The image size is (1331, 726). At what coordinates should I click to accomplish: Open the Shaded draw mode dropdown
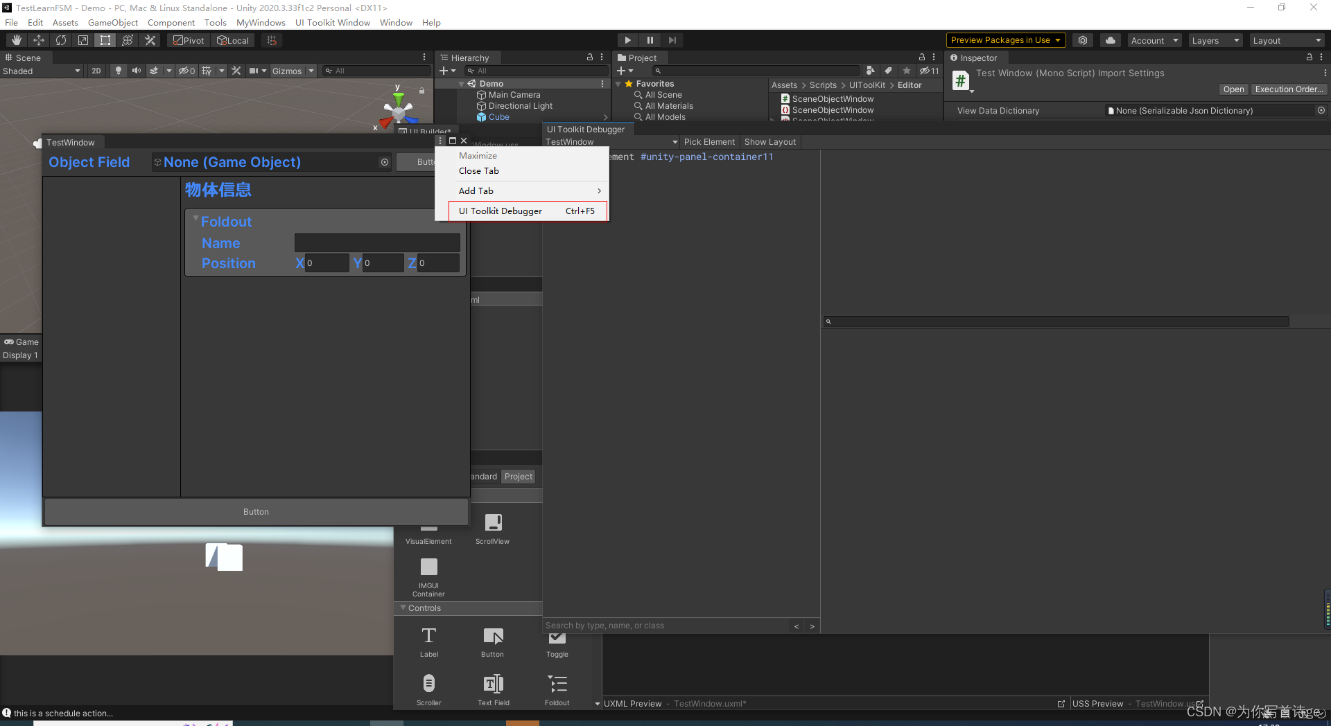tap(42, 71)
